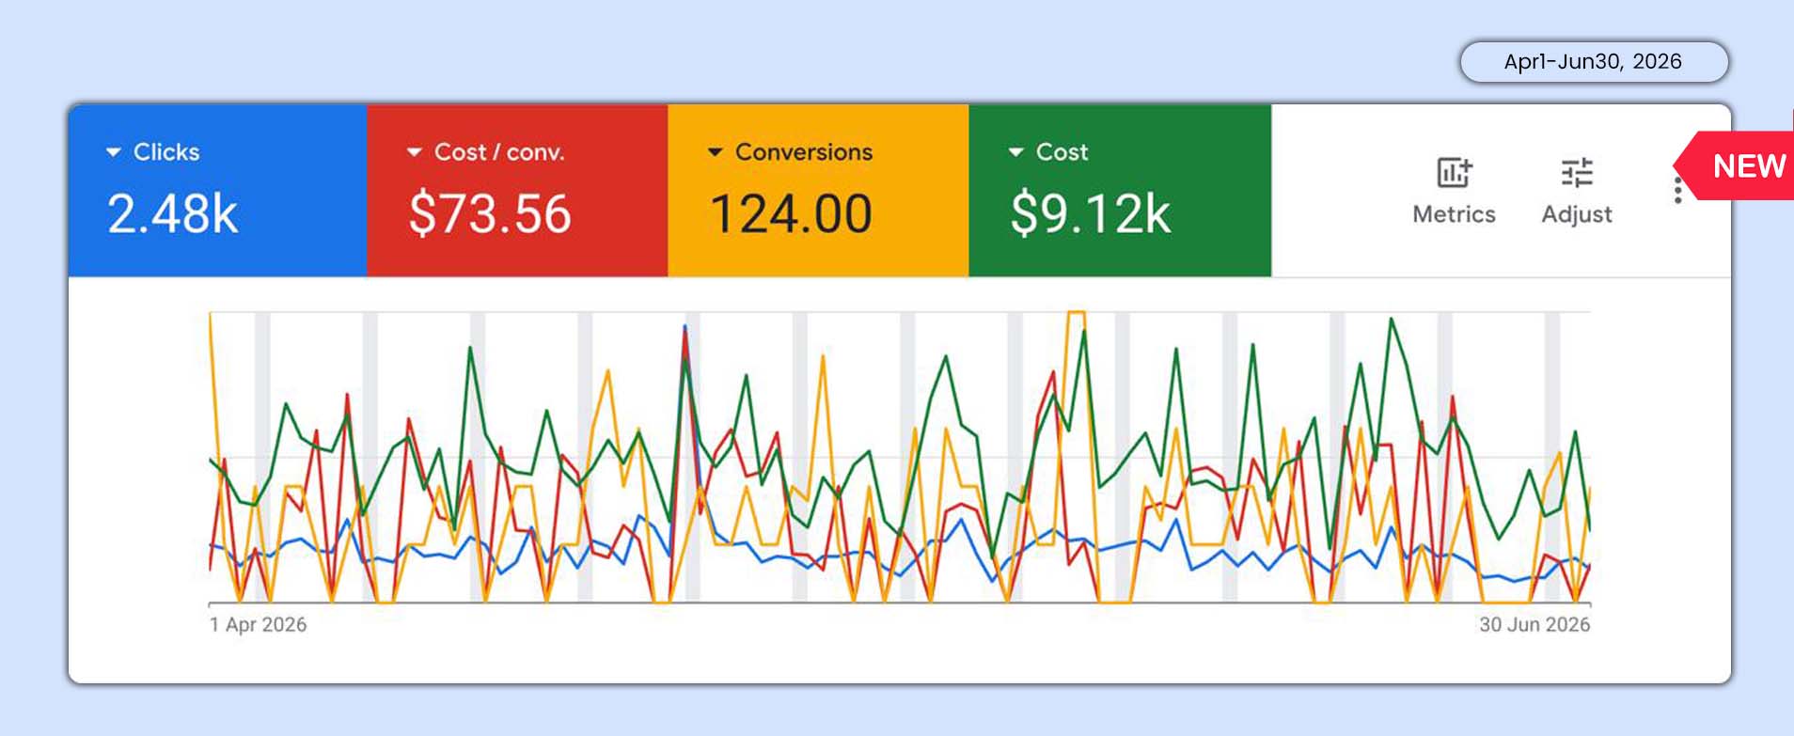Select the red Cost / conv. tile
The width and height of the screenshot is (1794, 736).
pyautogui.click(x=517, y=191)
